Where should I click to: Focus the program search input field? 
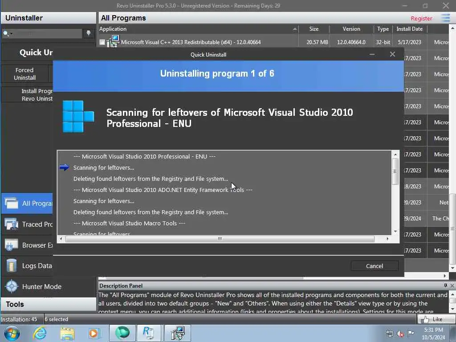[47, 33]
